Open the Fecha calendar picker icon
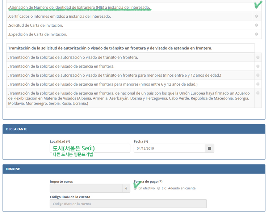Screen dimensions: 268x214 [210, 148]
